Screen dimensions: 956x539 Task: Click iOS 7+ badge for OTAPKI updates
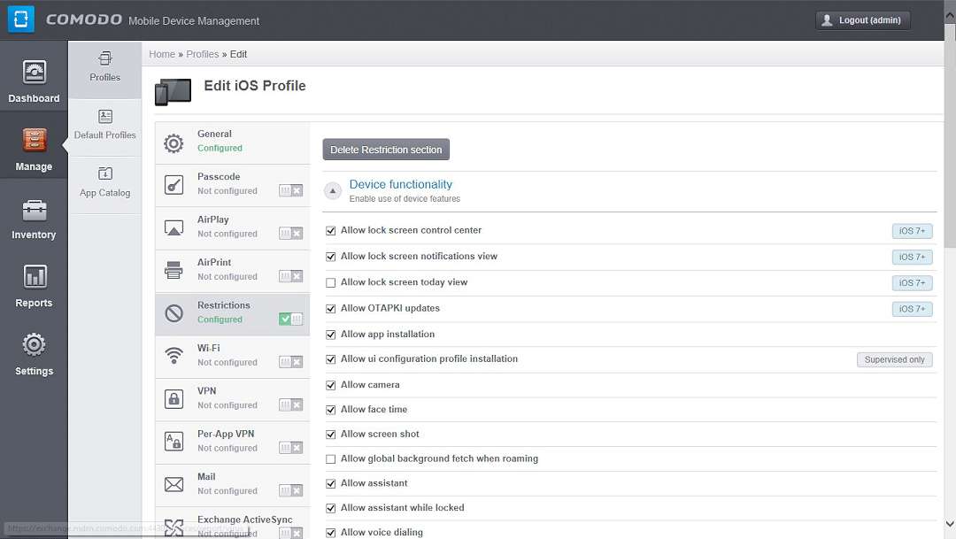[912, 309]
